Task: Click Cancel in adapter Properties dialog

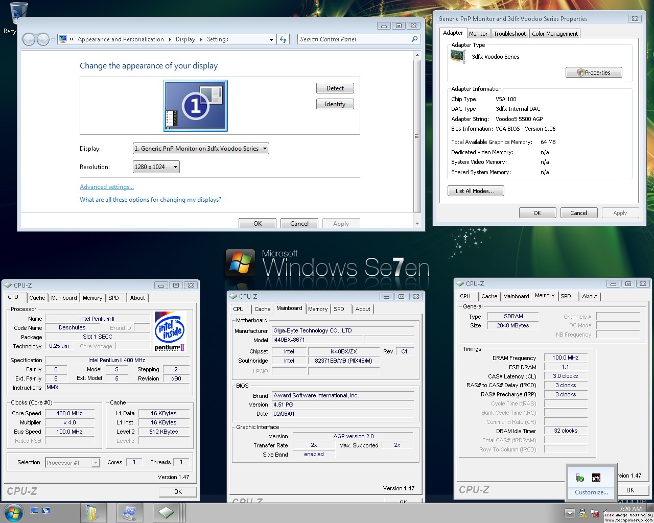Action: (579, 213)
